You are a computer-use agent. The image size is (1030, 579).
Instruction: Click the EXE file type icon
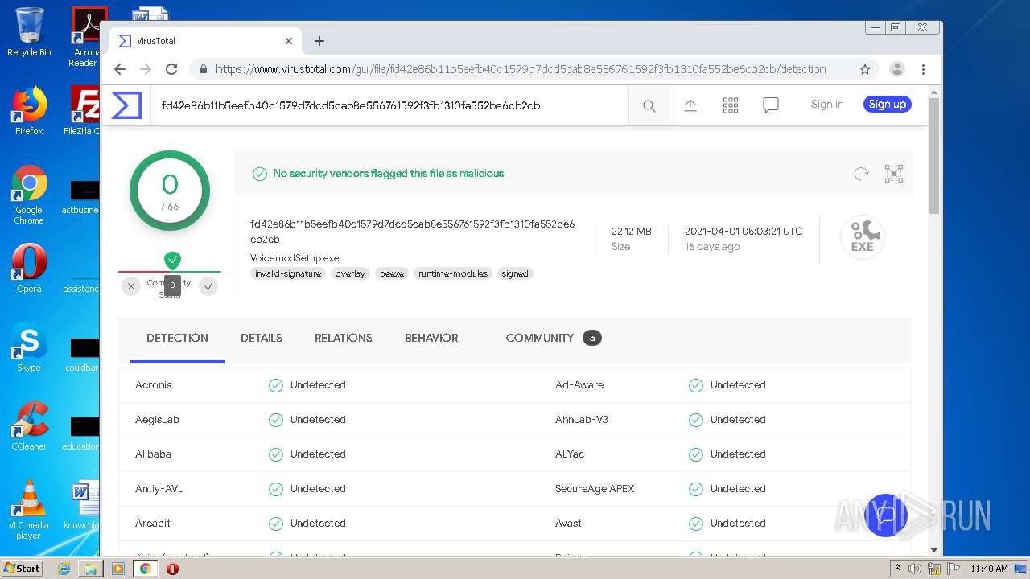pyautogui.click(x=863, y=237)
